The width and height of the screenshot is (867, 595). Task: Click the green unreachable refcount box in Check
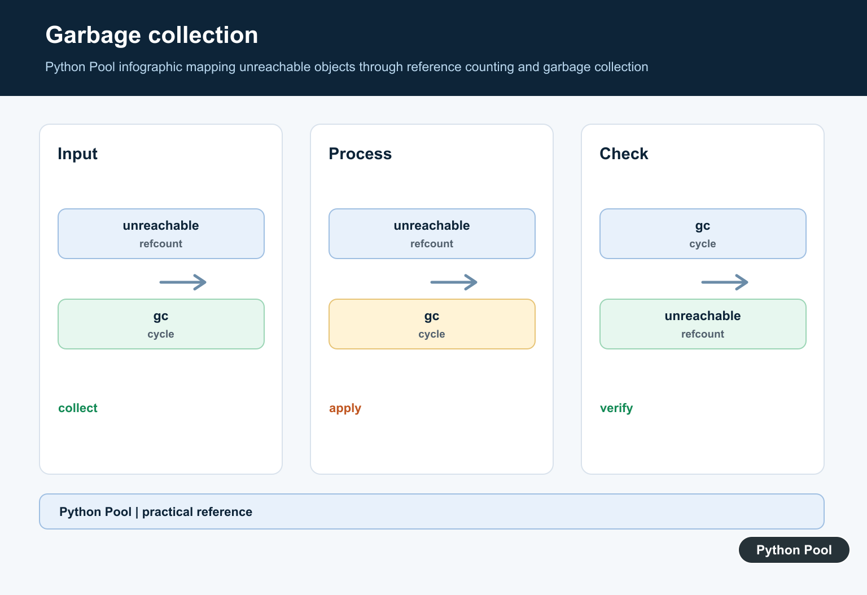(x=703, y=324)
